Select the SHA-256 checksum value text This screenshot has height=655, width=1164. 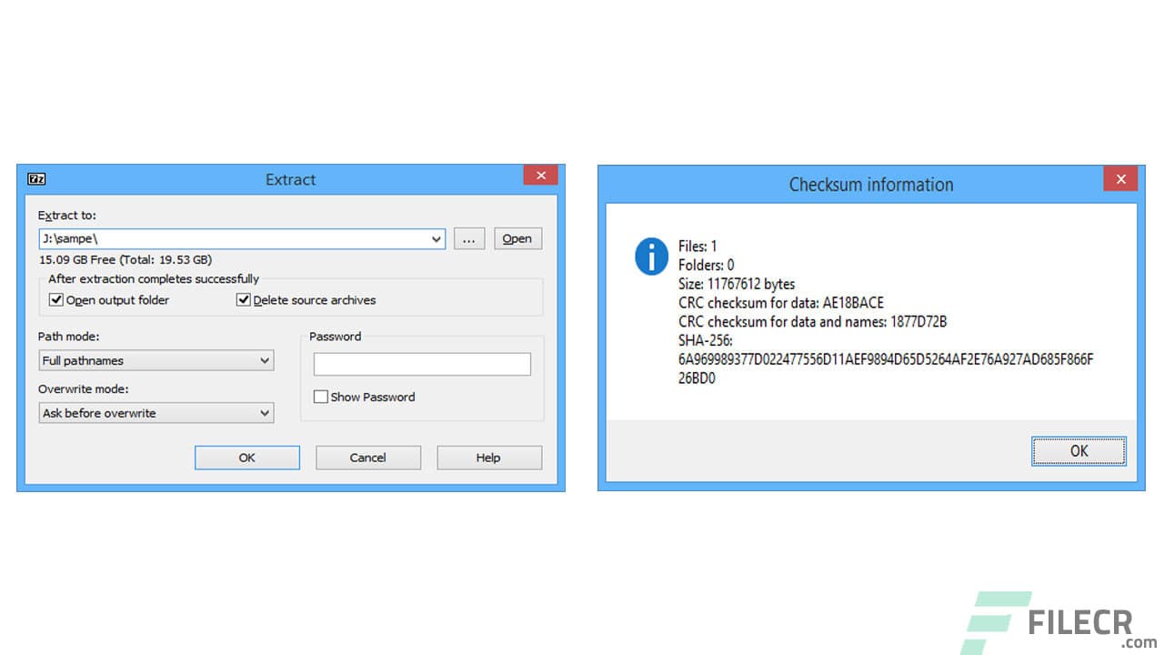[x=837, y=359]
